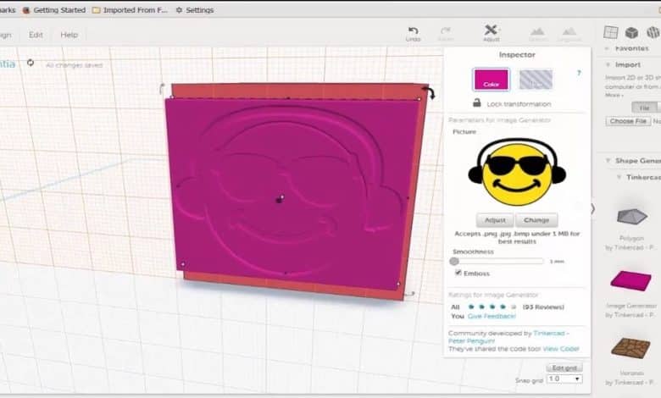Collapse the Tinkercad generators subsection
This screenshot has width=661, height=398.
click(619, 177)
